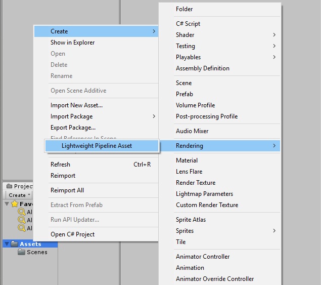Create a new Material
Viewport: 321px width, 285px height.
(187, 160)
